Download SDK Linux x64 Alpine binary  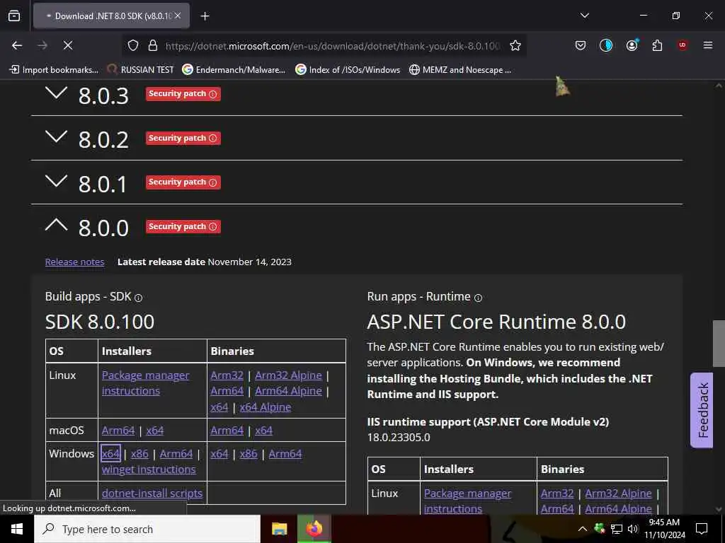click(x=266, y=407)
